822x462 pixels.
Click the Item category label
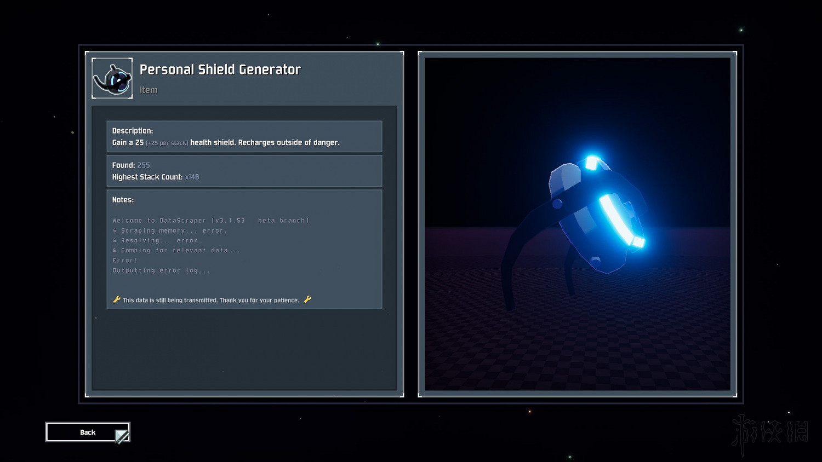click(149, 90)
